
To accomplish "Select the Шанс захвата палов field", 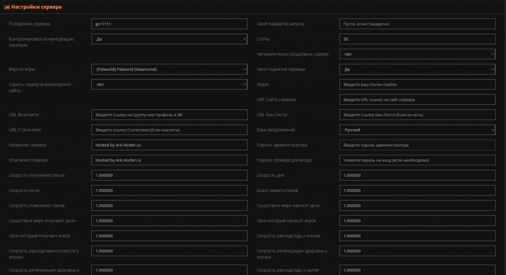I will coord(417,190).
